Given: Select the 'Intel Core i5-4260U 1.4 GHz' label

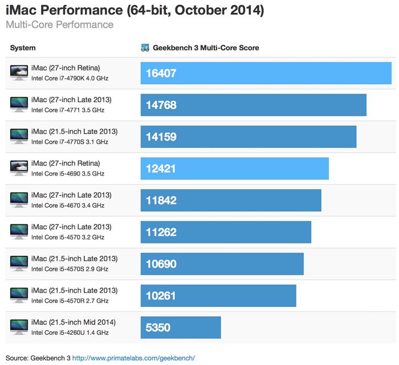Looking at the screenshot, I should click(x=70, y=333).
